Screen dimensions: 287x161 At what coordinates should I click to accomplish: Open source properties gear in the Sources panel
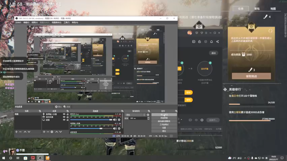[52, 132]
